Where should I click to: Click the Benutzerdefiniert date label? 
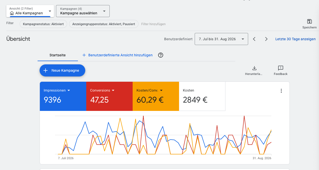178,39
